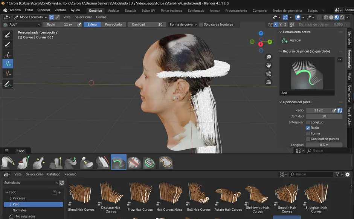The image size is (354, 219).
Task: Open the Modo Esculpido mode dropdown
Action: click(x=31, y=17)
